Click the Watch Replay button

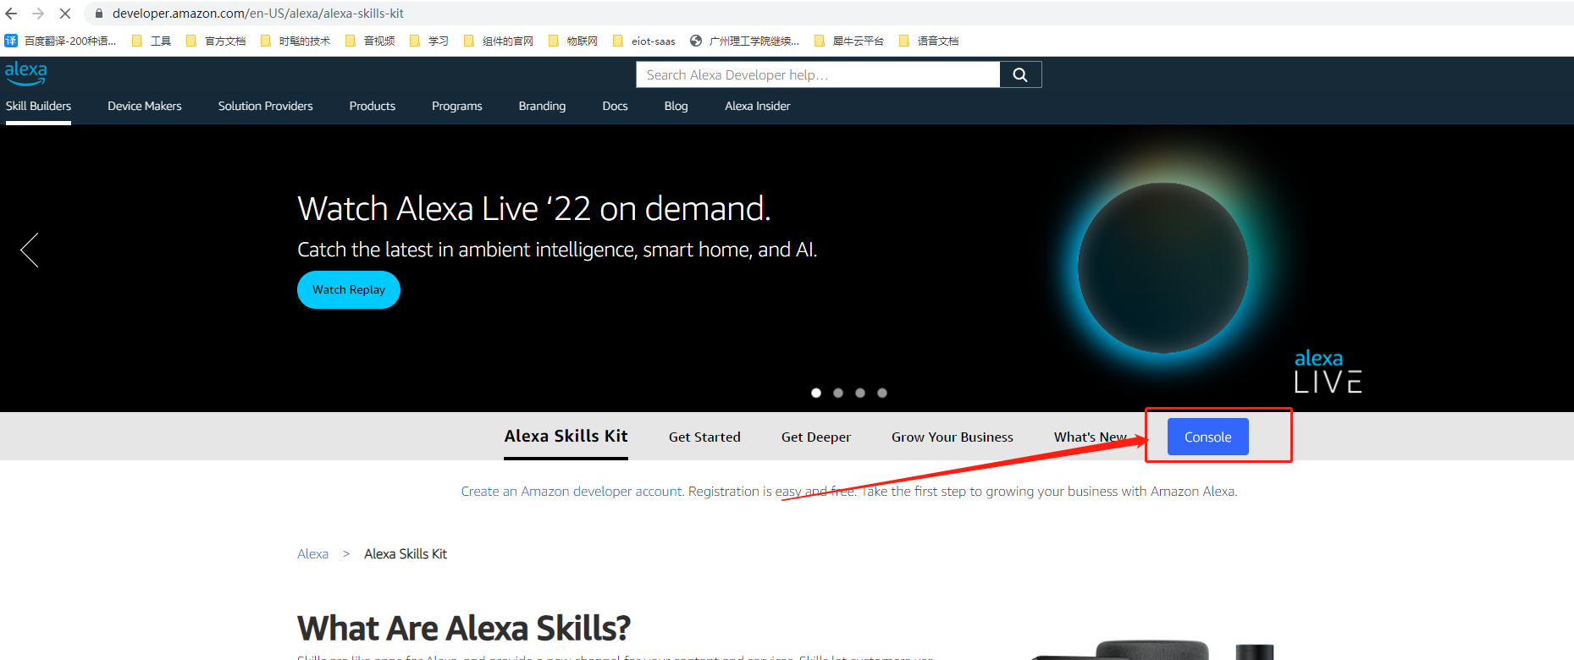point(349,289)
